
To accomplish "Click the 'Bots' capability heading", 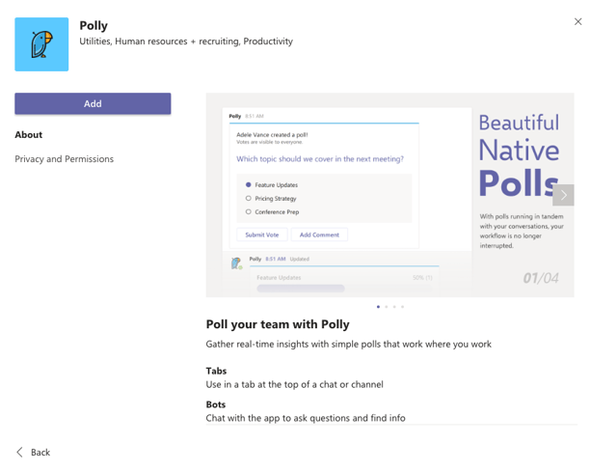I will 216,404.
